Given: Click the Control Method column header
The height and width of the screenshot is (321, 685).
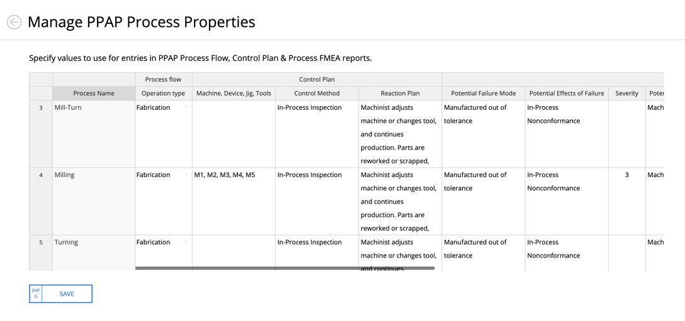Looking at the screenshot, I should pyautogui.click(x=317, y=93).
